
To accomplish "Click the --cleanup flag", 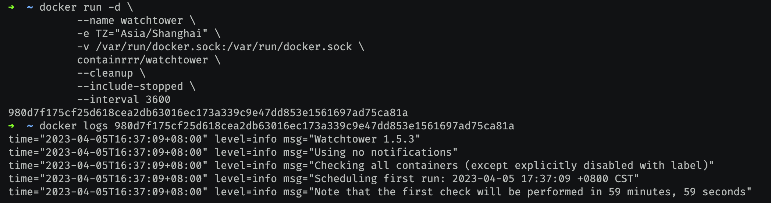I will click(105, 73).
